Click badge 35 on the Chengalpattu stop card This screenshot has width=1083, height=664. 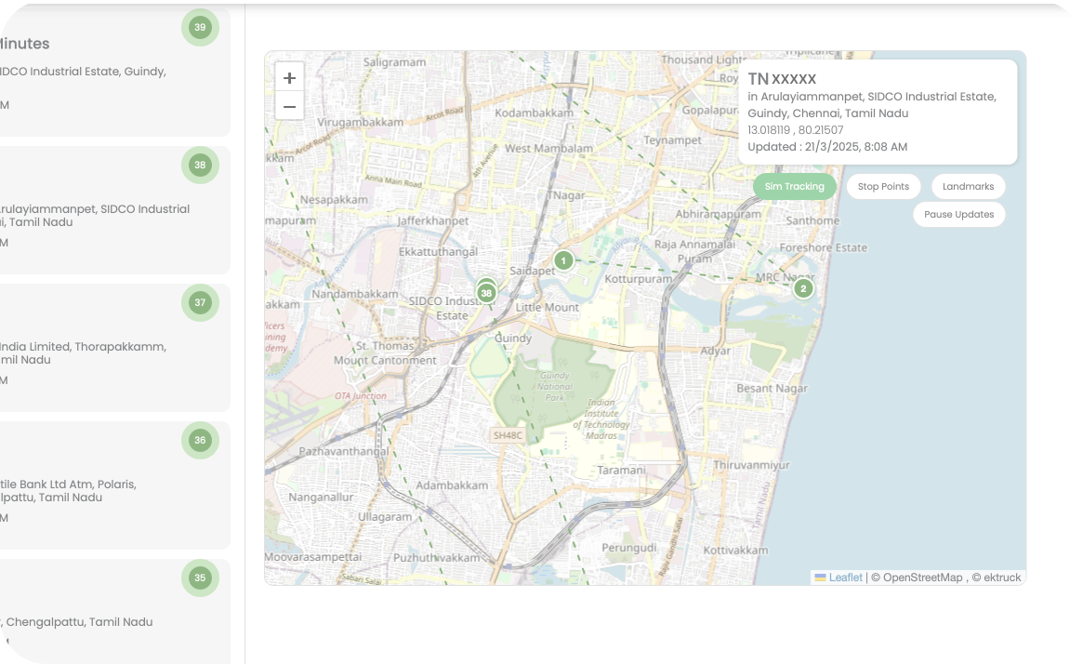199,578
